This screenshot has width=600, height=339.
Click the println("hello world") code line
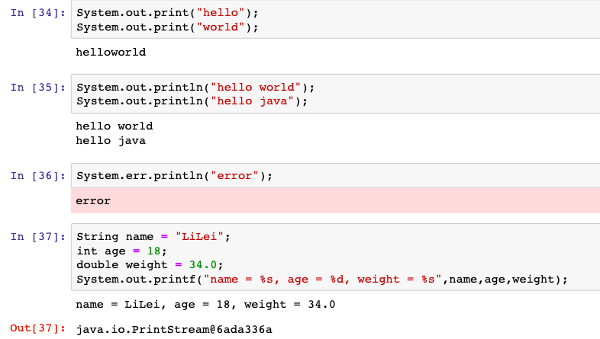(x=195, y=88)
